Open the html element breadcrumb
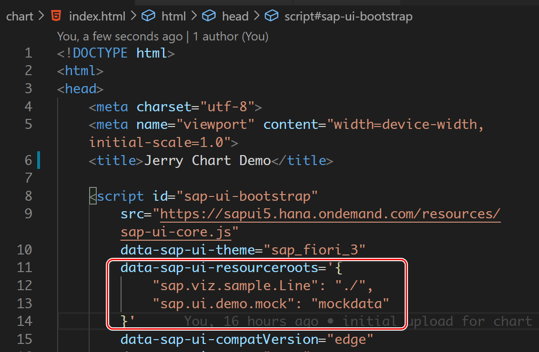This screenshot has height=352, width=539. pos(173,16)
